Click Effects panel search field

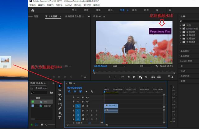pyautogui.click(x=189, y=21)
